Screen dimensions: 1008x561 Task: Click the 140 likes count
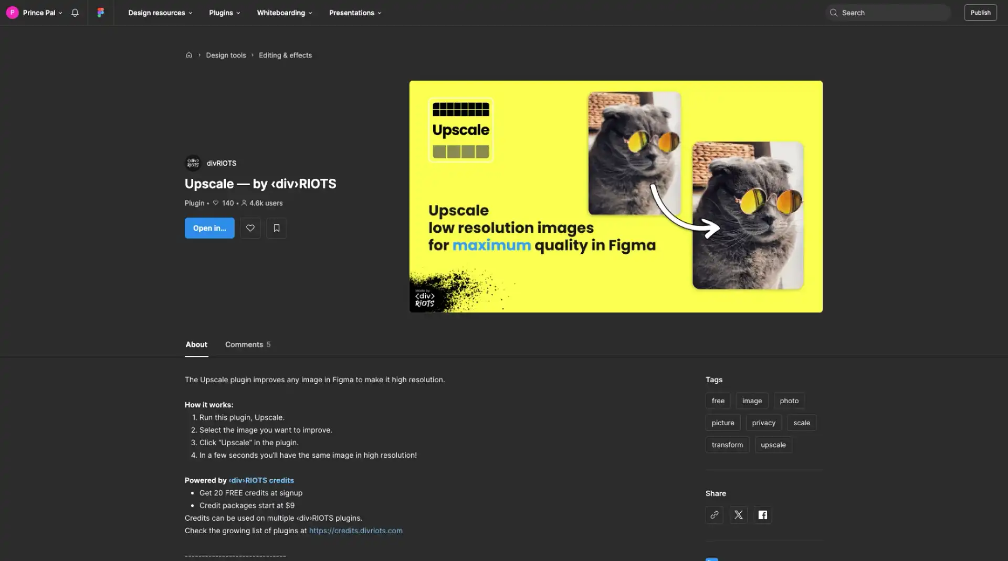tap(224, 203)
